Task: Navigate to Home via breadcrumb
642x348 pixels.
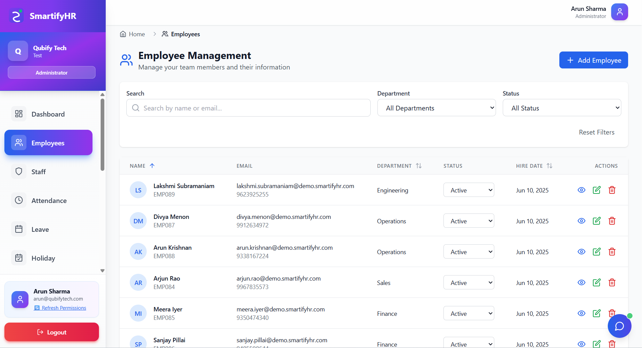Action: pos(137,34)
